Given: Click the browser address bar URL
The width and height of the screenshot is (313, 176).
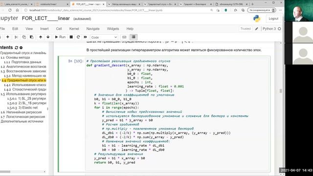Looking at the screenshot, I should point(96,10).
